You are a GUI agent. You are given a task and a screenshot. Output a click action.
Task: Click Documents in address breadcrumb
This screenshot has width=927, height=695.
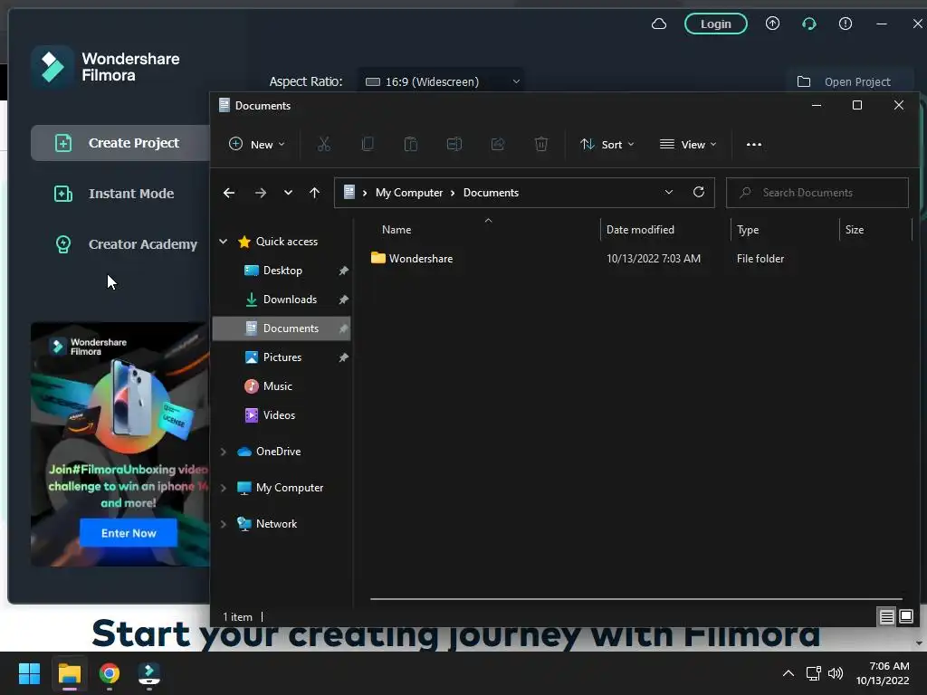point(491,193)
